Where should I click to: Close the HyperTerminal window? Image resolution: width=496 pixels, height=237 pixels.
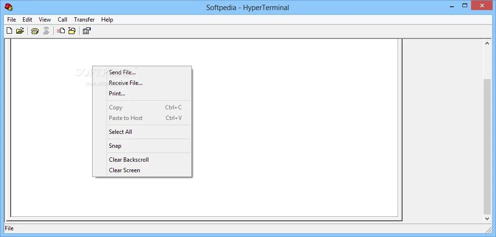tap(482, 6)
